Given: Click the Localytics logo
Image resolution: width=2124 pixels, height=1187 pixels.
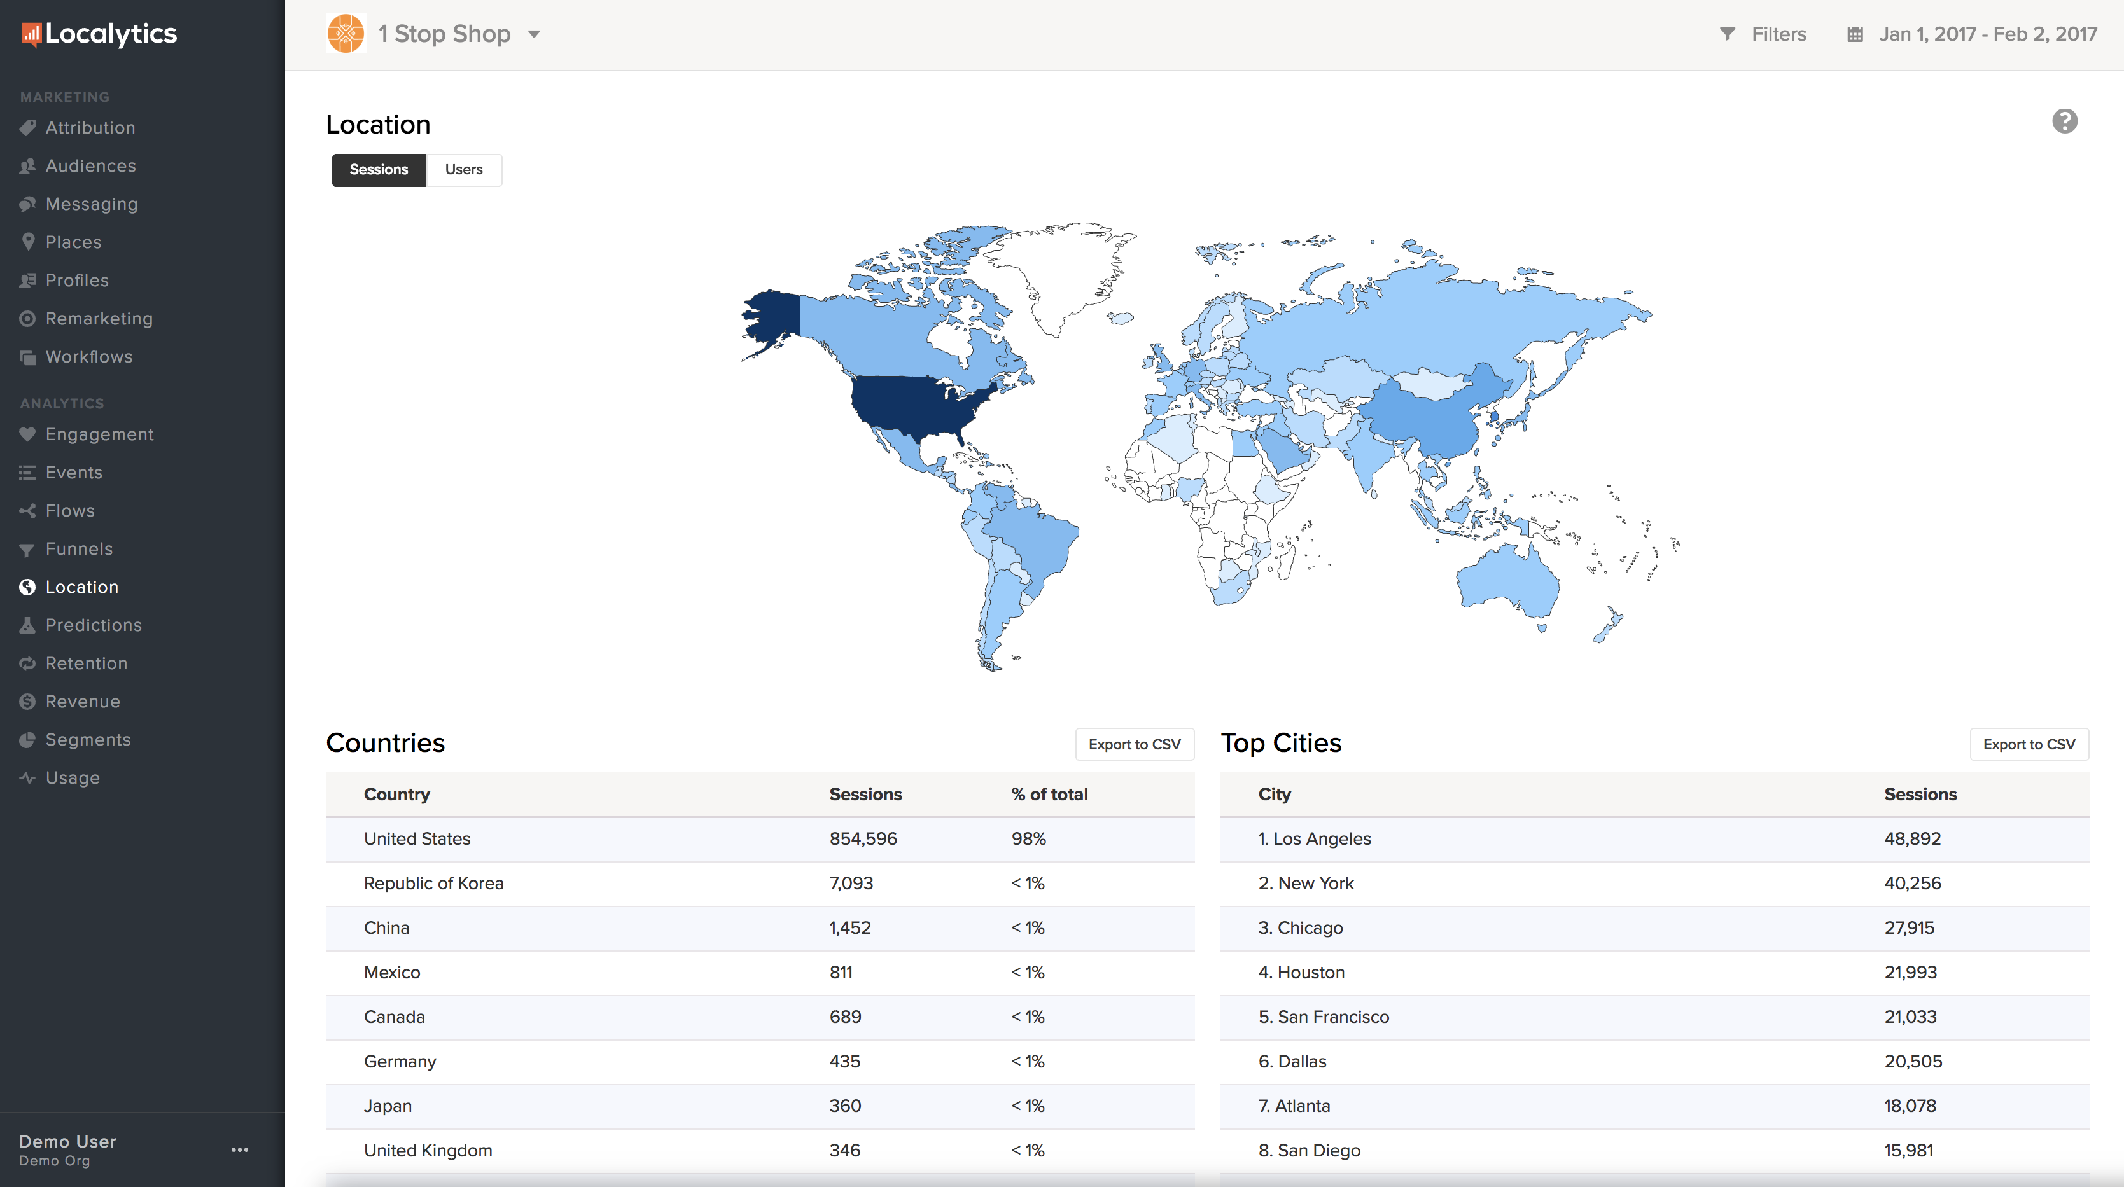Looking at the screenshot, I should (x=99, y=34).
